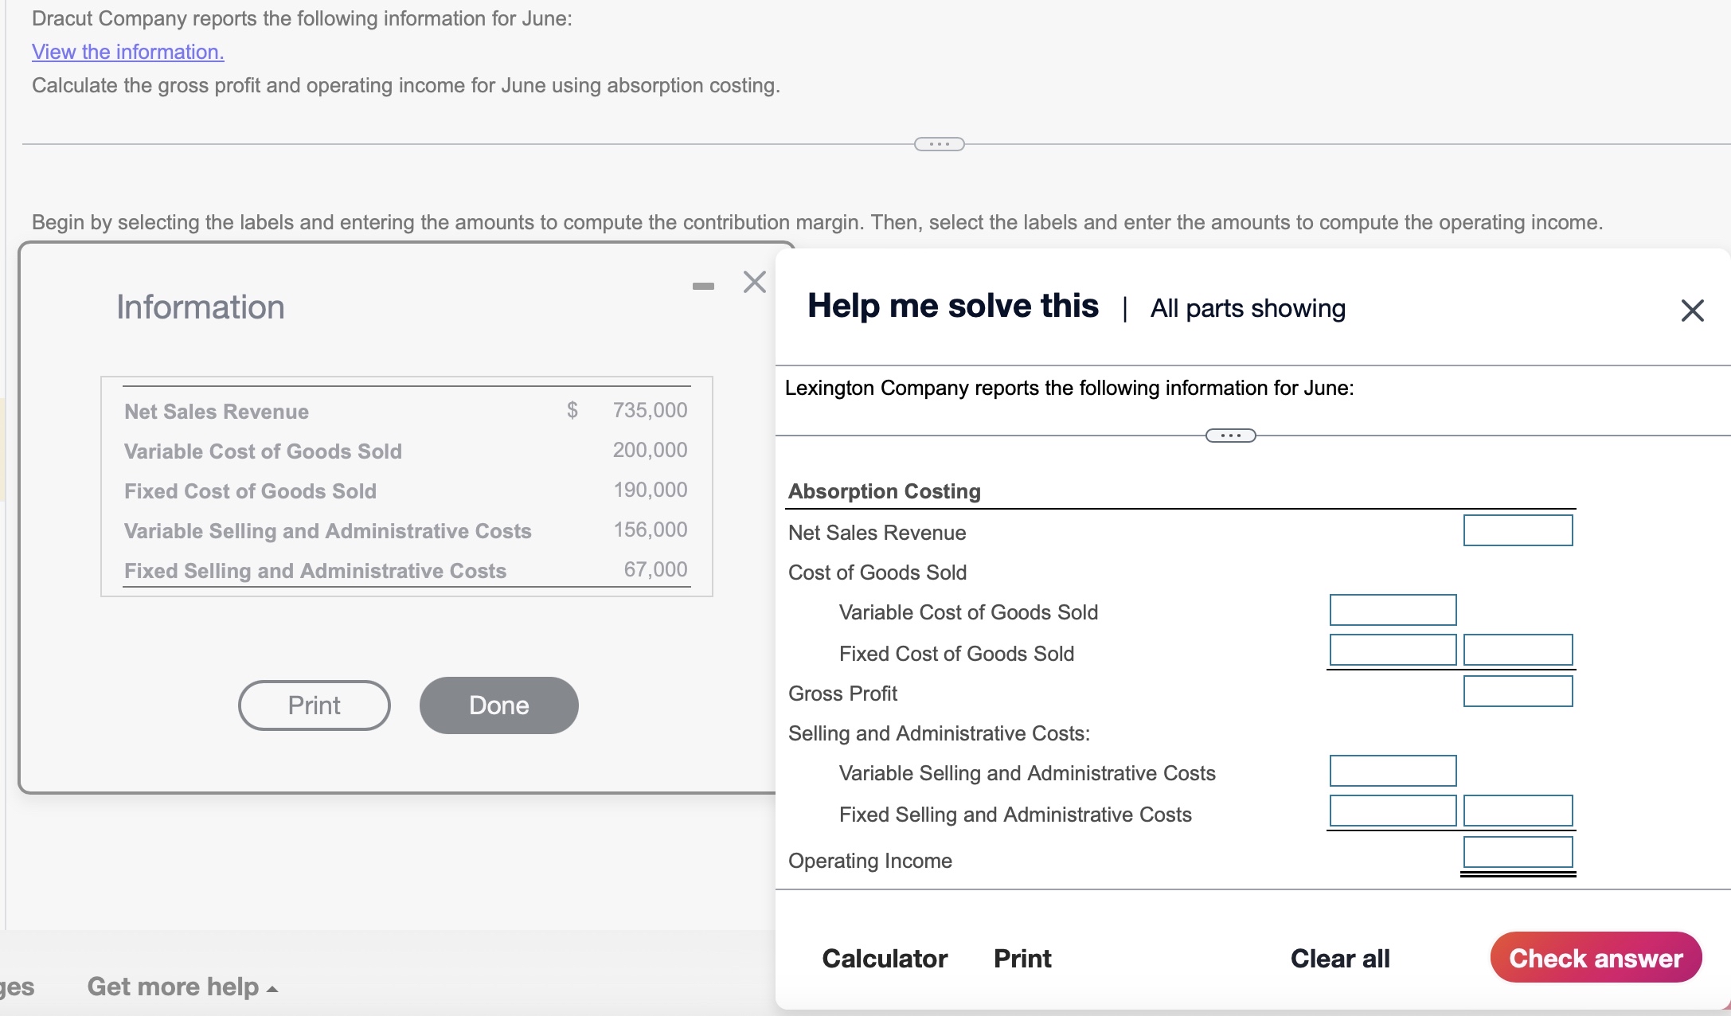Screen dimensions: 1731x1016
Task: Click the Gross Profit input box
Action: [x=1518, y=691]
